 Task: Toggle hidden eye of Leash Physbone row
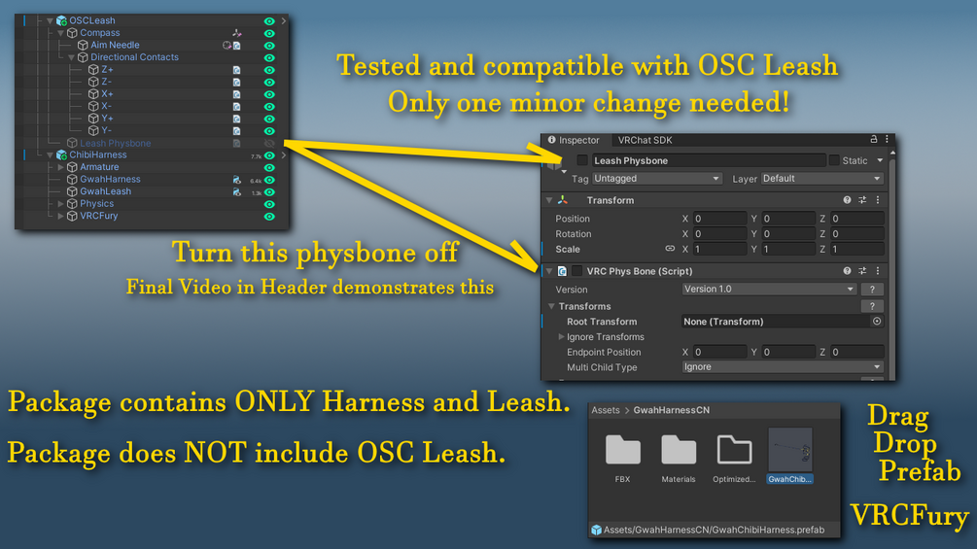tap(269, 143)
